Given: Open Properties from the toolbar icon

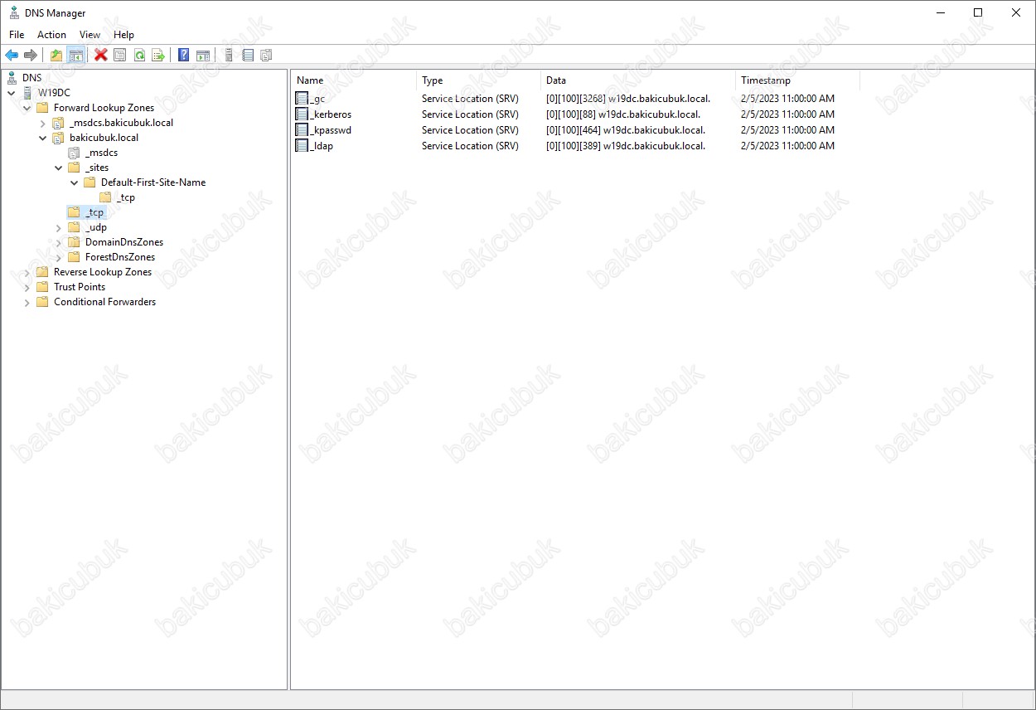Looking at the screenshot, I should point(120,56).
